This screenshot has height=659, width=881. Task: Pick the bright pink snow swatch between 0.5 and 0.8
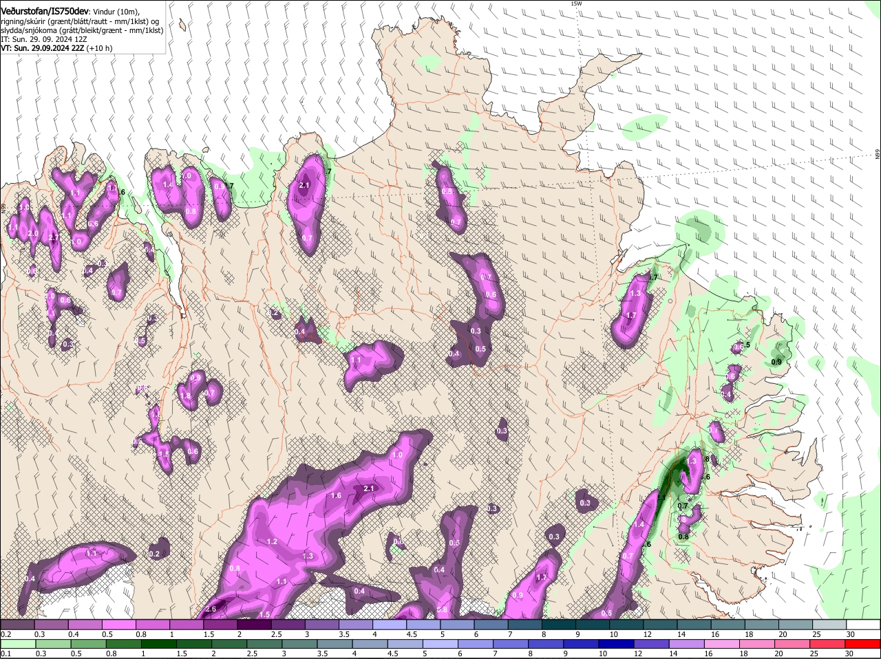click(x=118, y=625)
